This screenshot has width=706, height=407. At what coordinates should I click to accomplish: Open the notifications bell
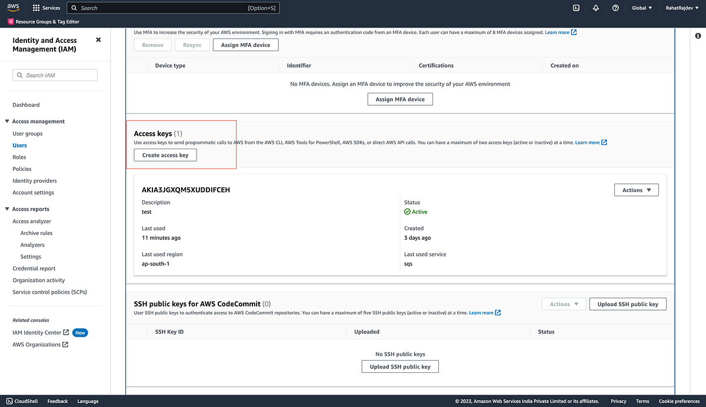pos(596,8)
